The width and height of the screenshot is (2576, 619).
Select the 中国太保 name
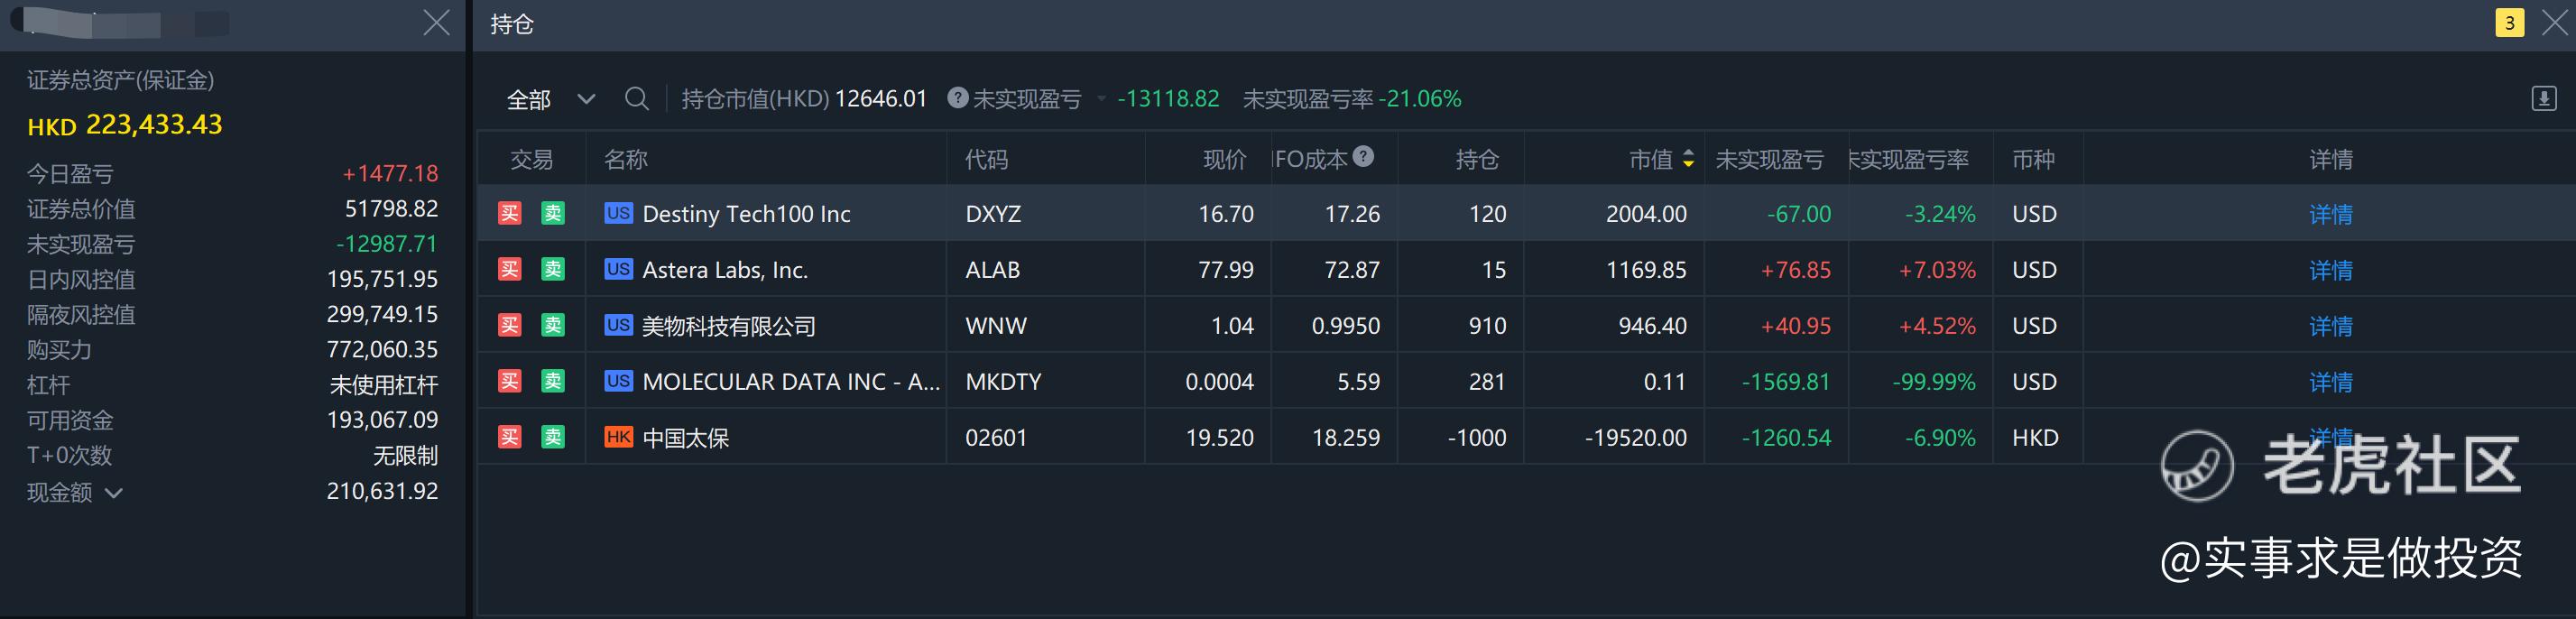coord(685,438)
